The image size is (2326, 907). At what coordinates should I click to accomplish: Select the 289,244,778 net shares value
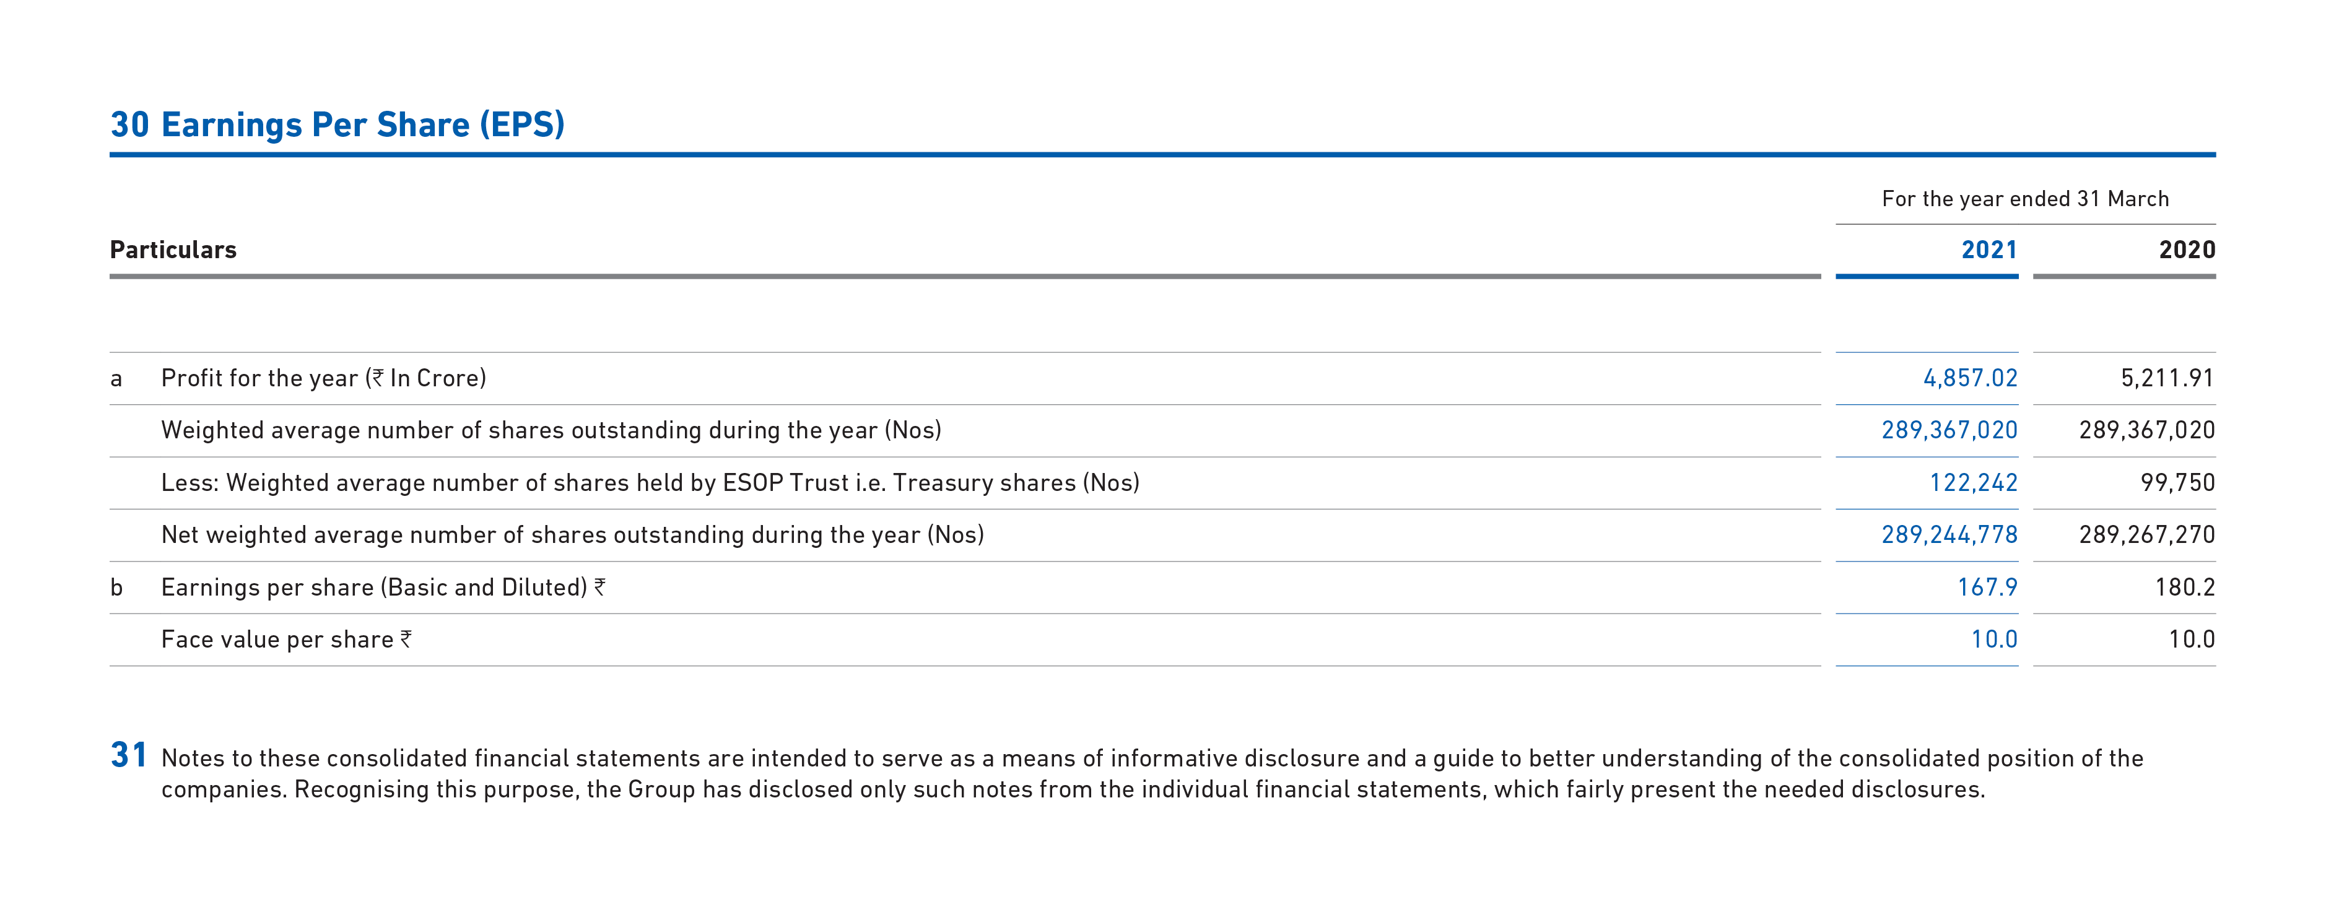pyautogui.click(x=1949, y=535)
